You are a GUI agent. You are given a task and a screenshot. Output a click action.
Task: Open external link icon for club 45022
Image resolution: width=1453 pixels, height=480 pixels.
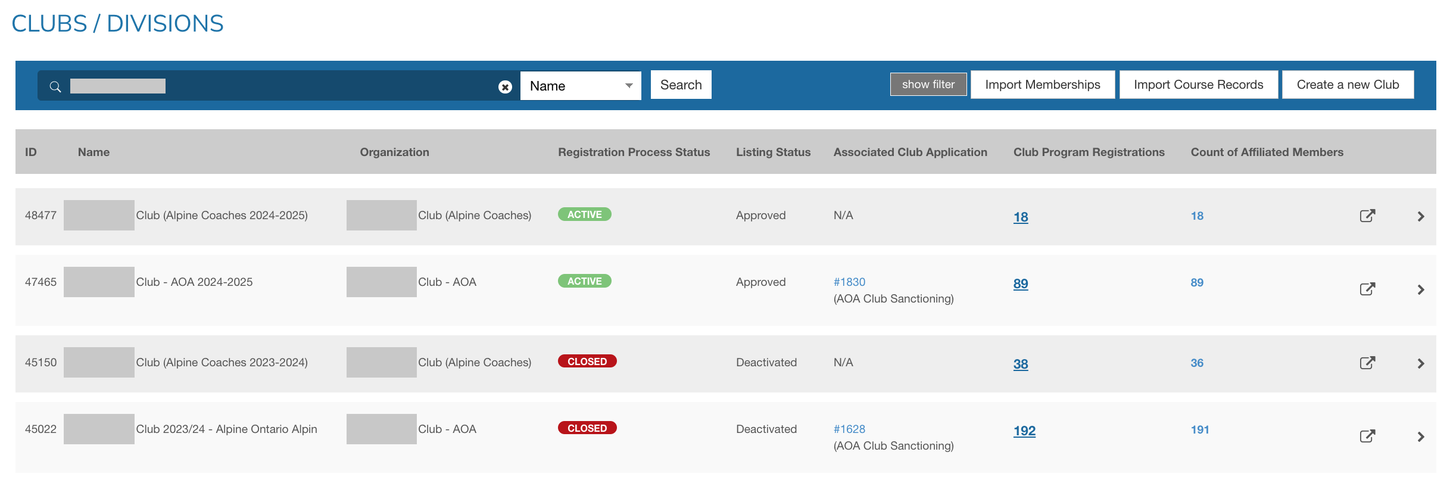click(x=1367, y=436)
